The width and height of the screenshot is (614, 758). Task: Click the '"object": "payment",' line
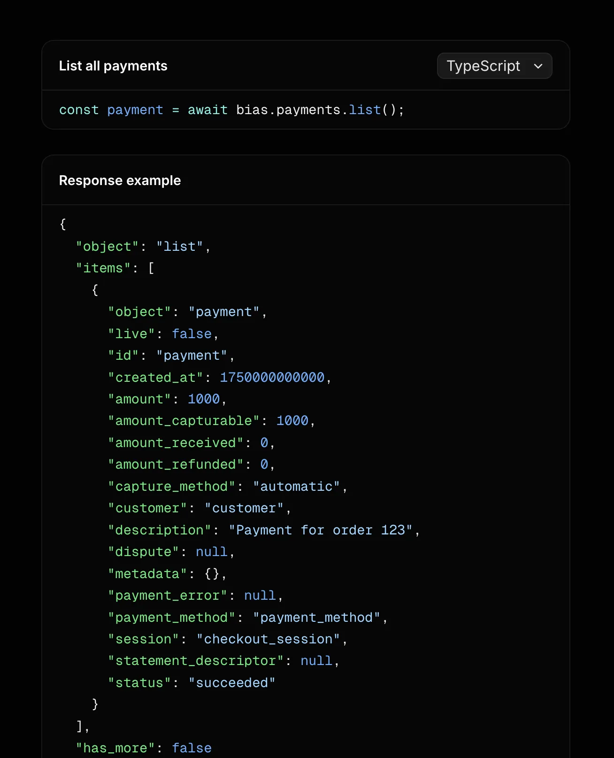(x=188, y=312)
